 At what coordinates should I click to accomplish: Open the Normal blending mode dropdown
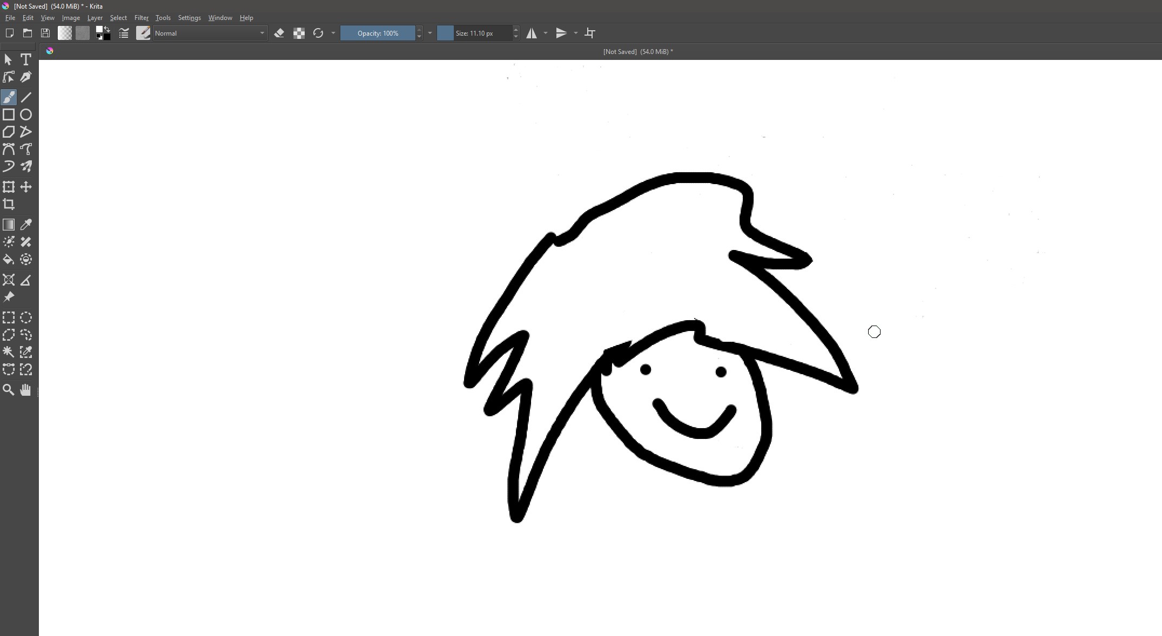click(x=210, y=33)
